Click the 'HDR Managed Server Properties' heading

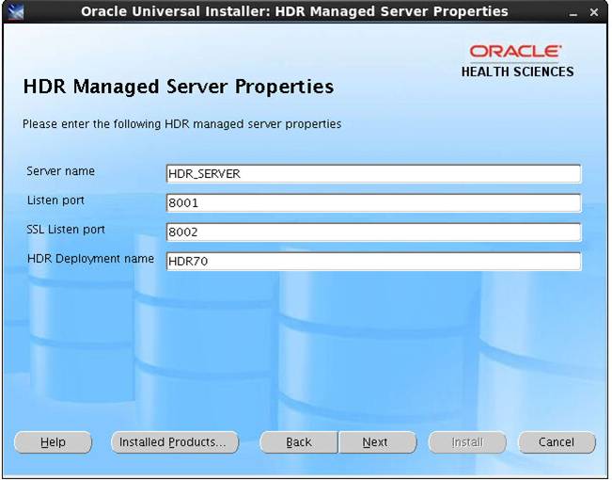179,87
